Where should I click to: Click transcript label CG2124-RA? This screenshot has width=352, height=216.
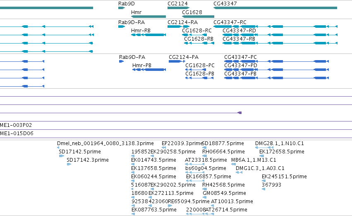182,22
